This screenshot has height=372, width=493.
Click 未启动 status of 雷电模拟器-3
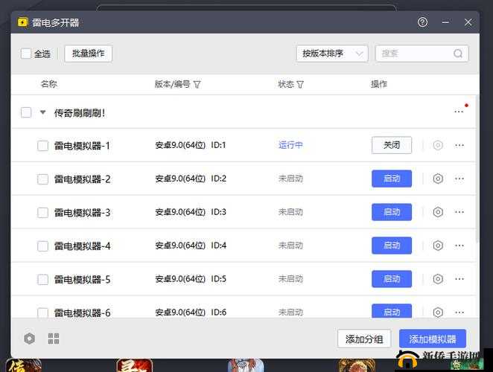click(290, 212)
